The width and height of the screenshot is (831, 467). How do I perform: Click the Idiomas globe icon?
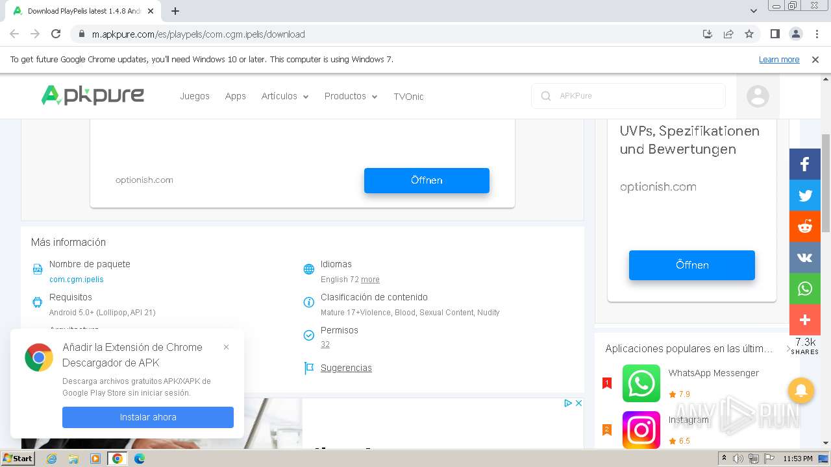(309, 269)
